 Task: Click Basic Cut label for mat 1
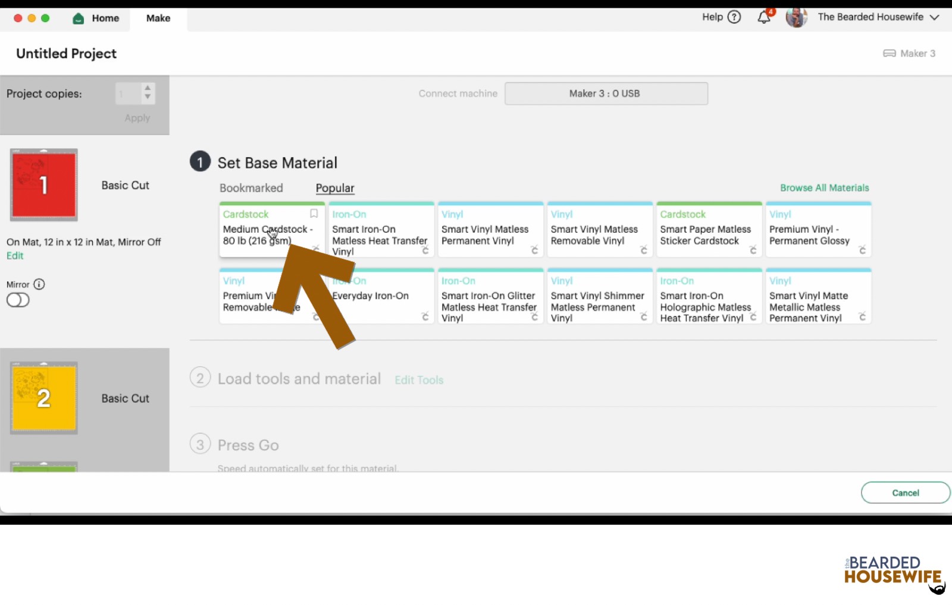tap(126, 186)
